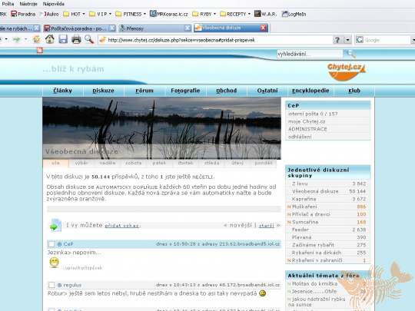Open the Diskuze navigation item

click(x=103, y=91)
